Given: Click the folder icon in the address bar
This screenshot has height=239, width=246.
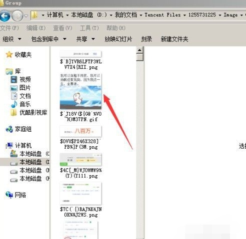Looking at the screenshot, I should [x=34, y=15].
